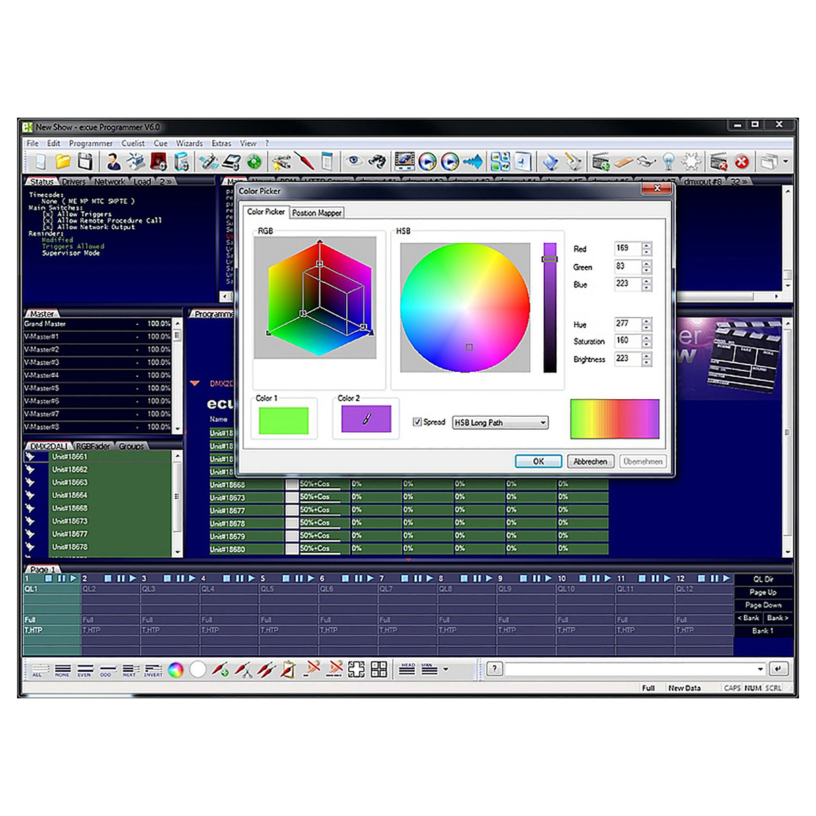Image resolution: width=816 pixels, height=816 pixels.
Task: Click the white circle icon in bottom toolbar
Action: 198,670
